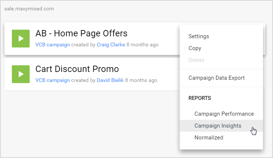Click VCB campaign link under AB - Home Page Offers
This screenshot has width=273, height=158.
tap(53, 45)
